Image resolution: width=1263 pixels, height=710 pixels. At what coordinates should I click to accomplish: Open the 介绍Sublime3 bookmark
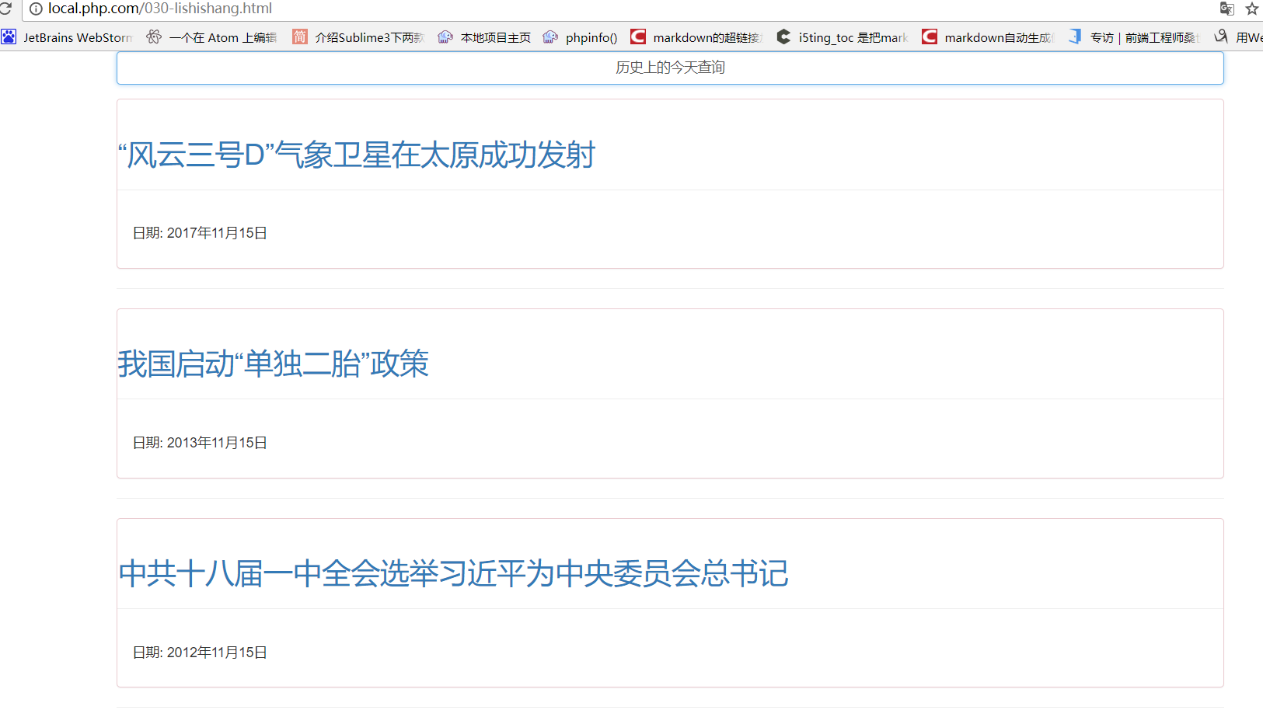(x=358, y=37)
